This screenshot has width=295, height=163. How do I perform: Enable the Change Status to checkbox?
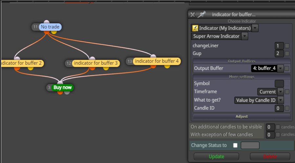pyautogui.click(x=235, y=145)
